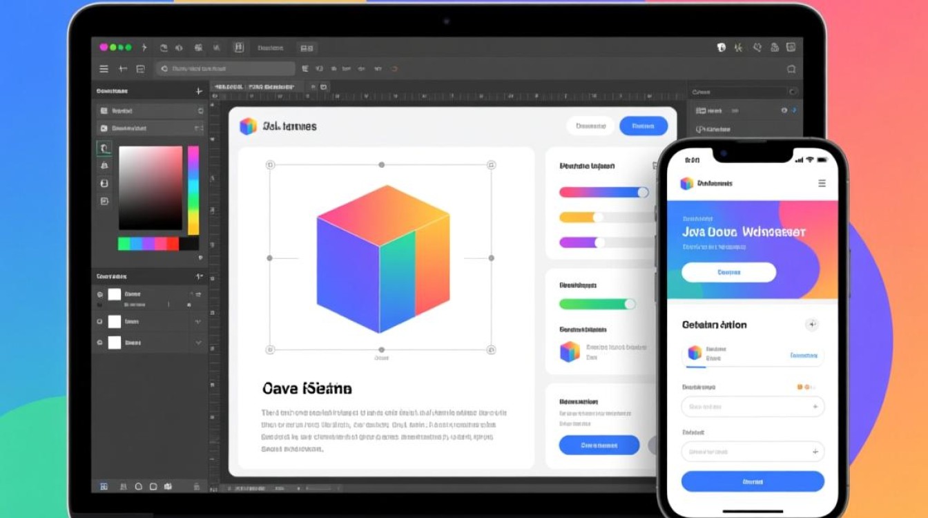Viewport: 928px width, 518px height.
Task: Click the hamburger menu icon in the editor toolbar
Action: point(104,69)
